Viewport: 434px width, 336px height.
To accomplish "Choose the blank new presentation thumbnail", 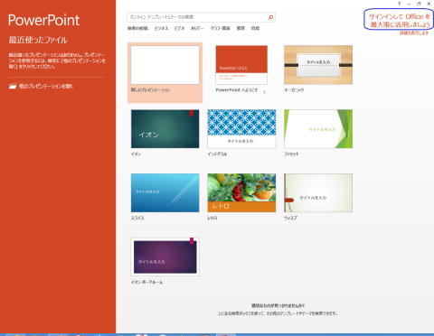I will pos(165,65).
